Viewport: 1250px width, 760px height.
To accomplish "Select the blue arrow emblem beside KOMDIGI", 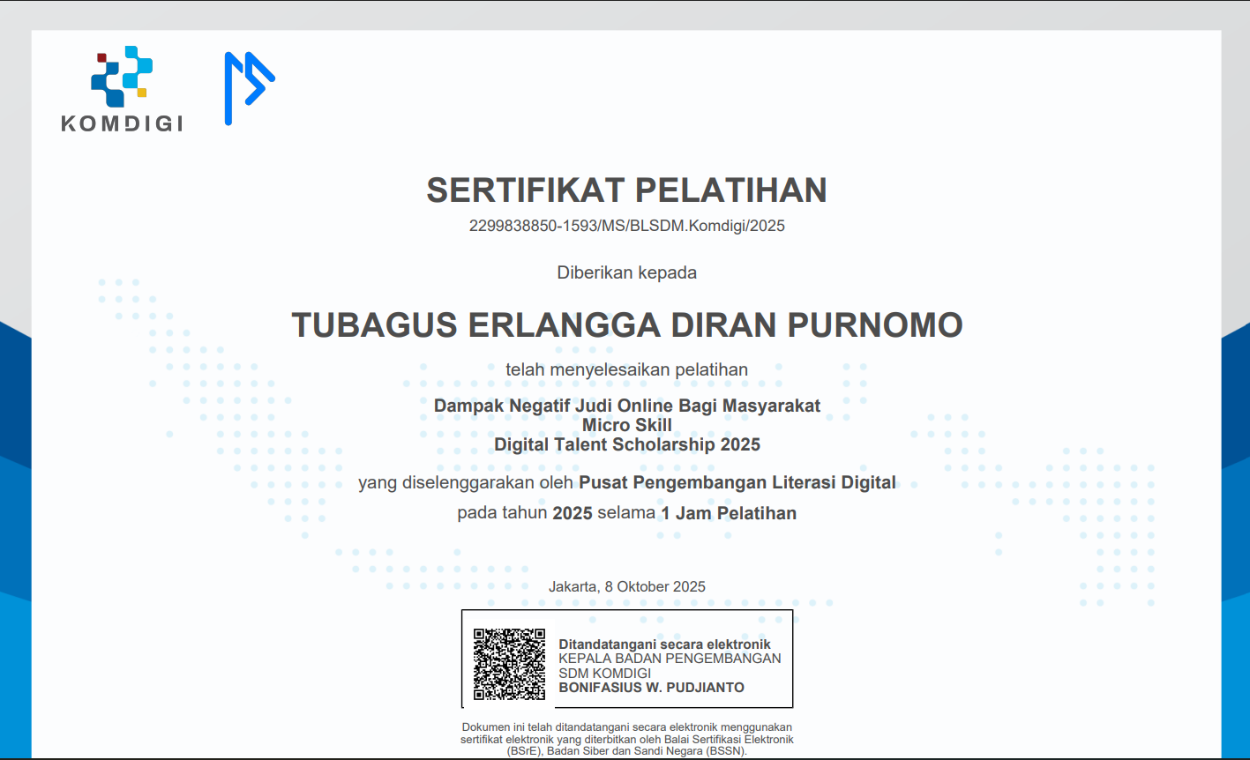I will [x=250, y=85].
